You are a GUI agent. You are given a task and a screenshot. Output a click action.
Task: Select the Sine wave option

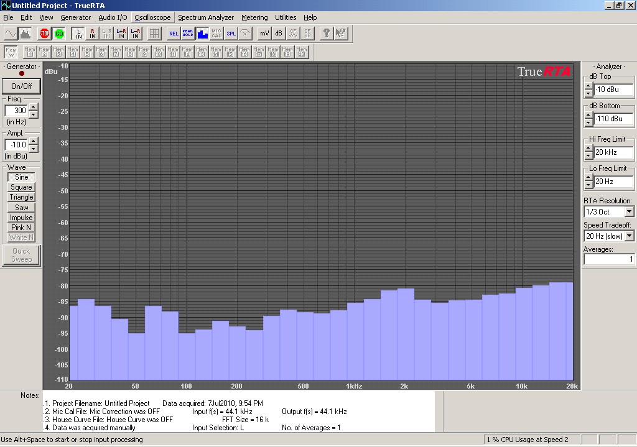(21, 177)
